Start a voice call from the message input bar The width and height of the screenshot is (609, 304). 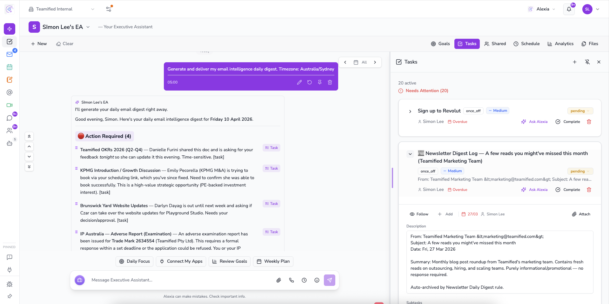(x=291, y=280)
